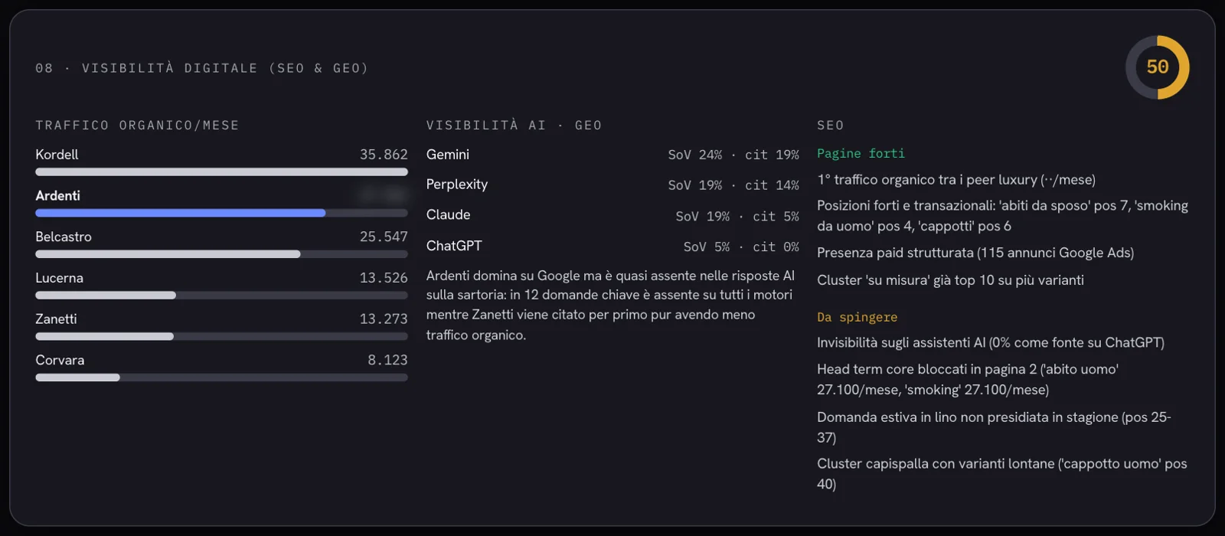Select the Perplexity row
The width and height of the screenshot is (1225, 536).
[612, 185]
